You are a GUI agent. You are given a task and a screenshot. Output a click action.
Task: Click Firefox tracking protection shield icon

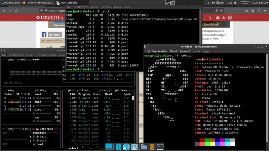click(x=41, y=11)
